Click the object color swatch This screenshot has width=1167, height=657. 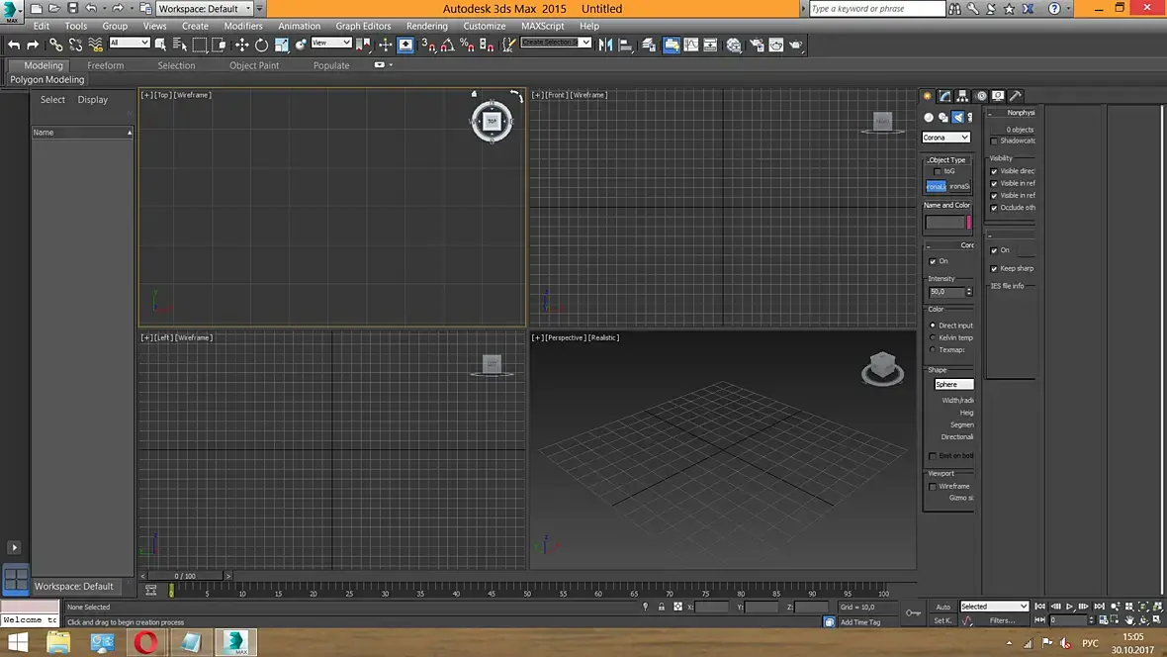pyautogui.click(x=969, y=222)
